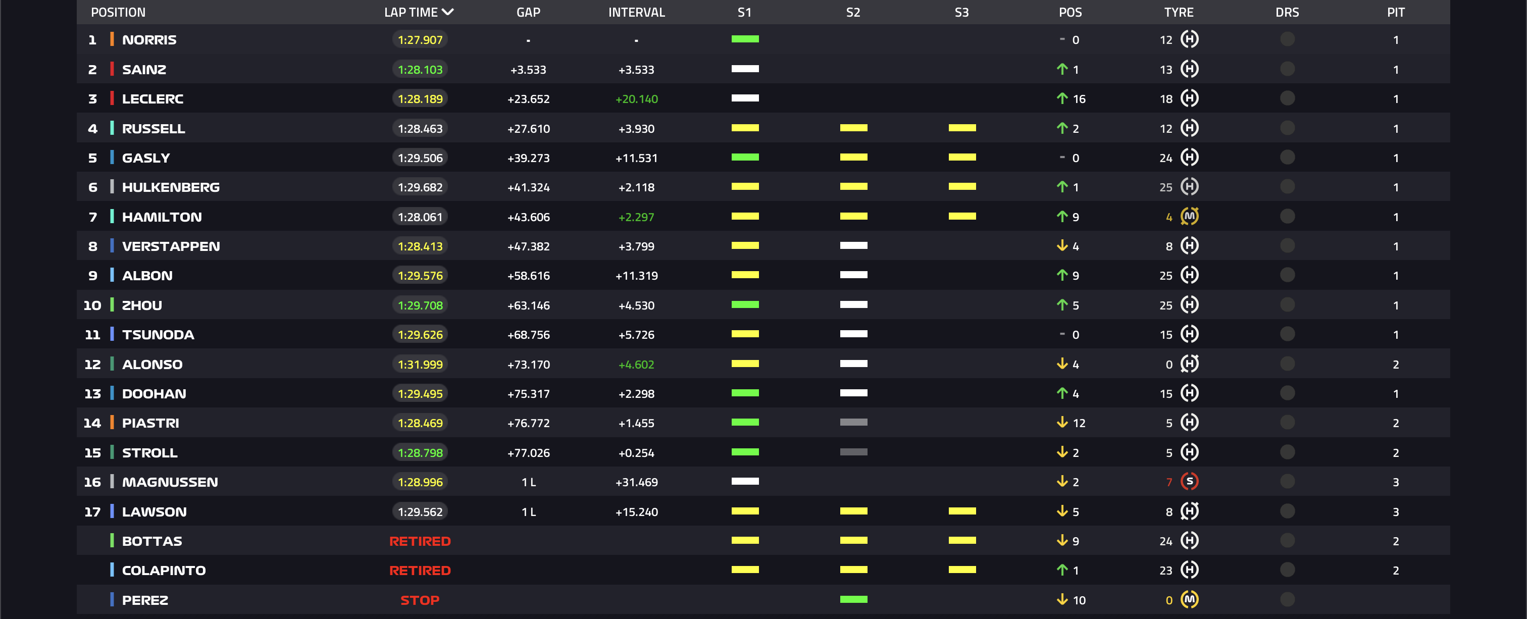Select driver name COLAPINTO
Image resolution: width=1527 pixels, height=619 pixels.
(164, 571)
